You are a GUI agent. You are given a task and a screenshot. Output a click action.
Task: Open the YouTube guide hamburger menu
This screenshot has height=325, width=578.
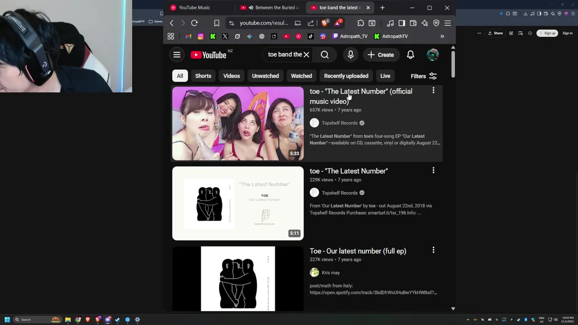[177, 55]
